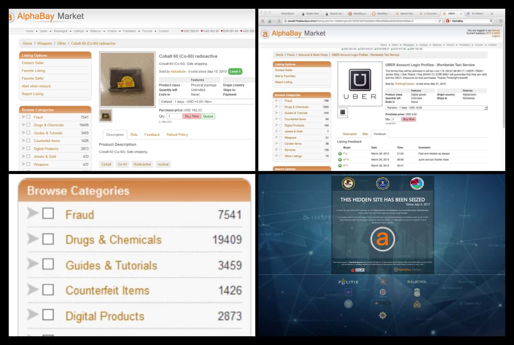This screenshot has width=514, height=345.
Task: Click the Politie logo on the seized page
Action: (x=348, y=282)
